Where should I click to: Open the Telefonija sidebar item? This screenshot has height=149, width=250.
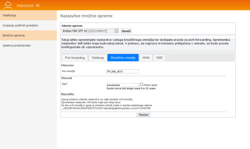coord(28,16)
